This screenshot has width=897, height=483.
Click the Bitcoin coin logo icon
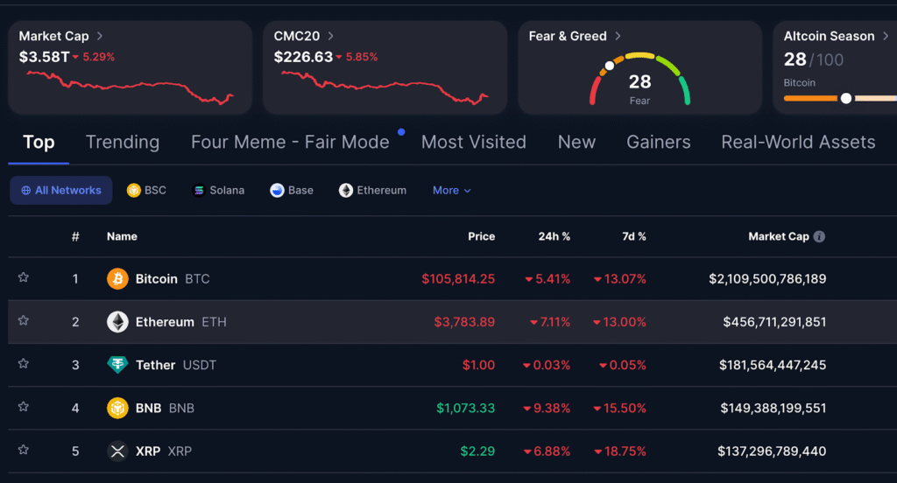tap(117, 279)
